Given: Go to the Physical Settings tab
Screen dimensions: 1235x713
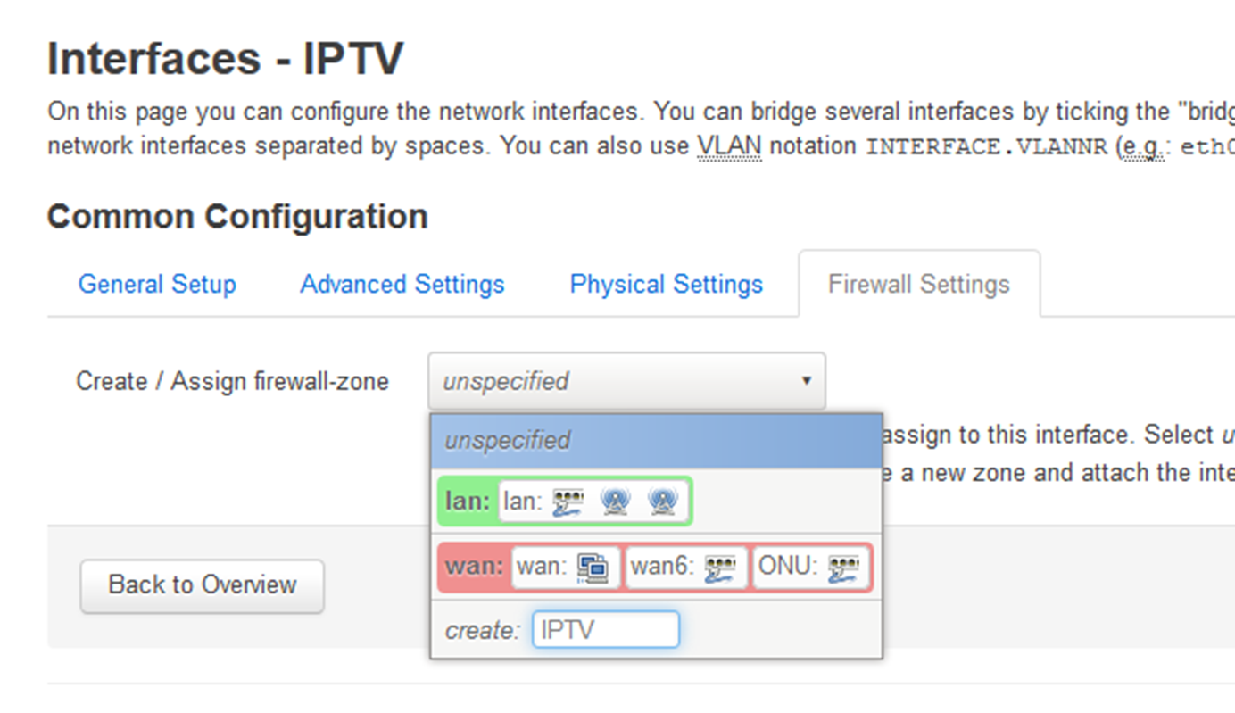Looking at the screenshot, I should pyautogui.click(x=667, y=285).
